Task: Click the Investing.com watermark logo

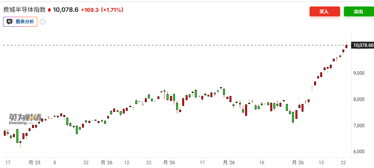Action: point(24,120)
